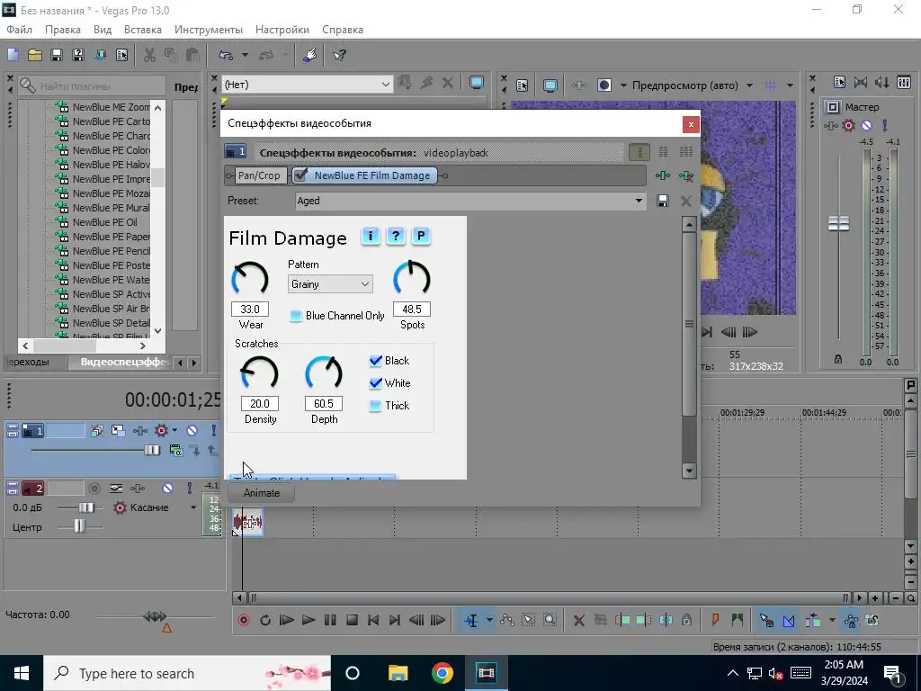Screen dimensions: 921x691
Task: Delete preset with X icon
Action: tap(685, 201)
